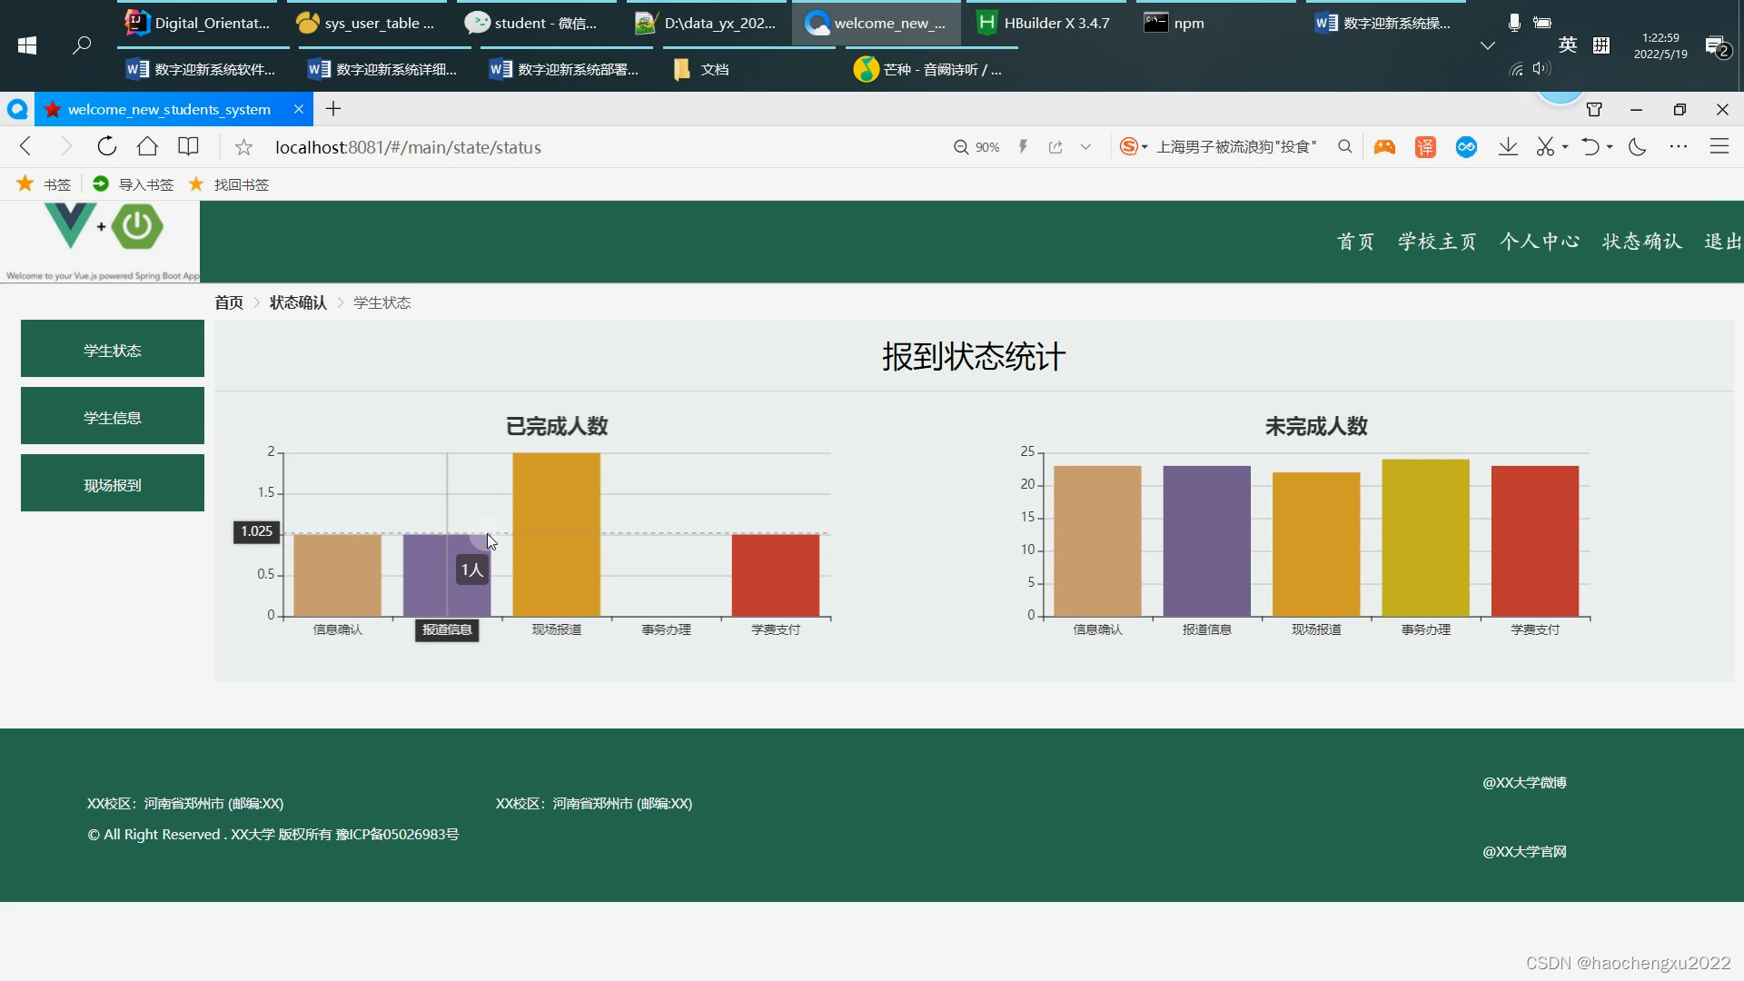The image size is (1744, 981).
Task: Open the game controller extension
Action: [x=1384, y=147]
